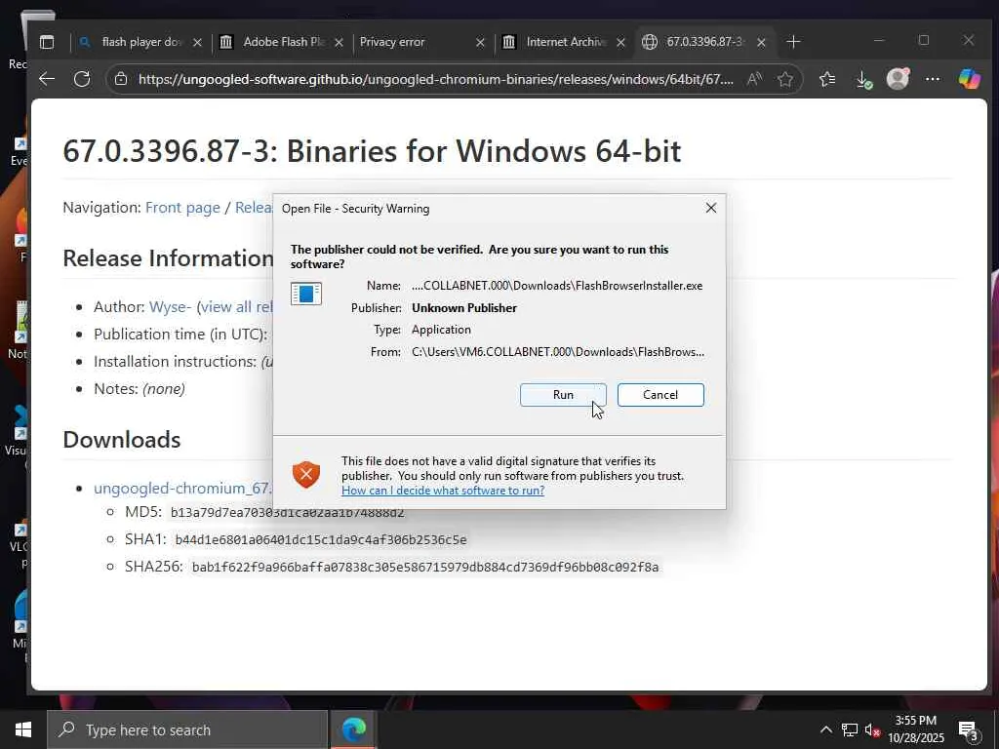Screen dimensions: 999x749
Task: Open the network status tray icon
Action: [x=850, y=729]
